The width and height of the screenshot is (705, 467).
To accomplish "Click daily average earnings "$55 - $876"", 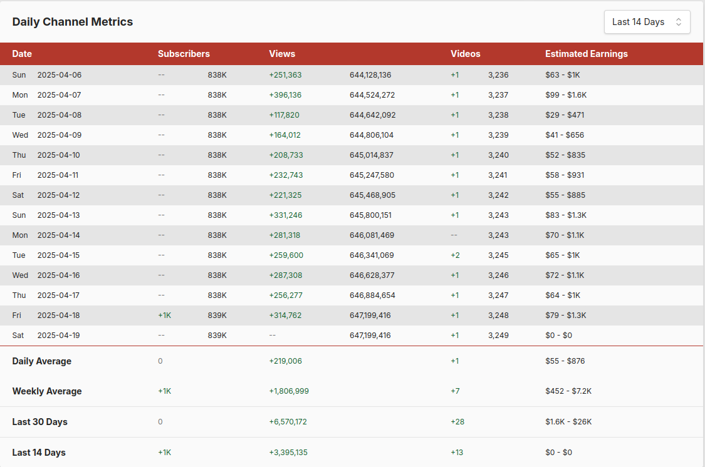I will pyautogui.click(x=565, y=361).
